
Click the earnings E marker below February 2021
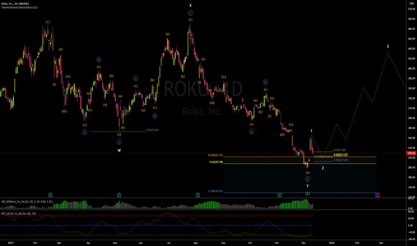[50, 195]
